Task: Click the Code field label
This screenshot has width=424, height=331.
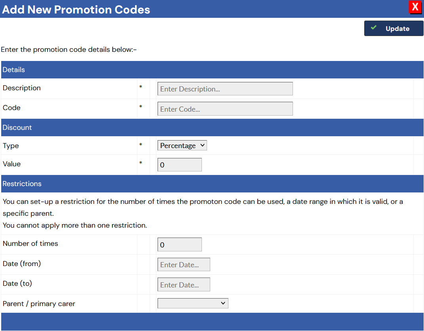Action: [x=11, y=108]
